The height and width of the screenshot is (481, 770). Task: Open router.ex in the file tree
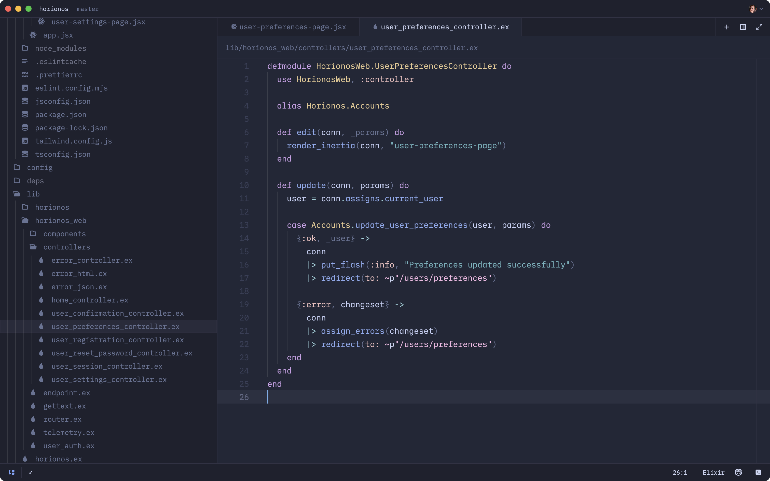coord(62,419)
